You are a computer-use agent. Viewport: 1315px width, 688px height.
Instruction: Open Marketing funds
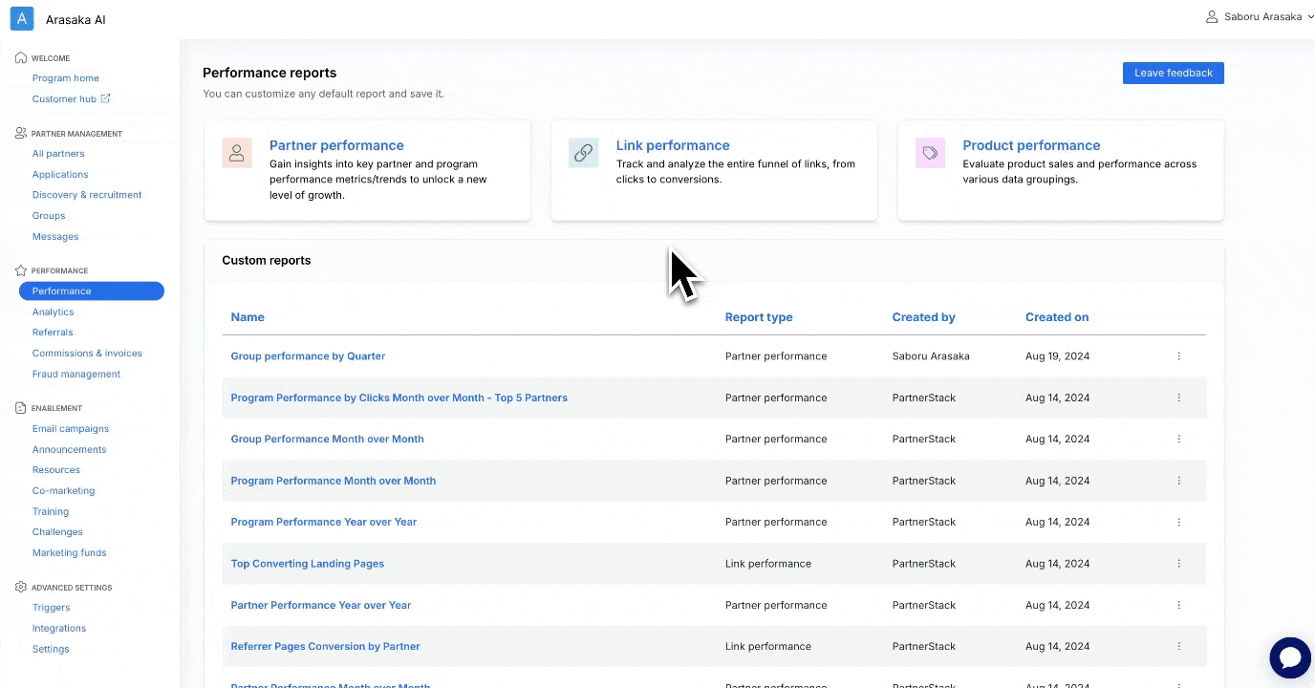pyautogui.click(x=70, y=553)
